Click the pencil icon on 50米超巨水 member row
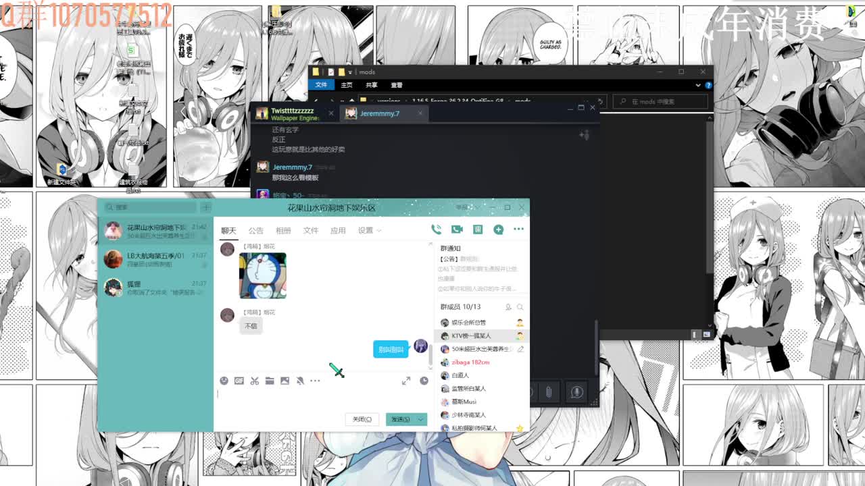Image resolution: width=865 pixels, height=486 pixels. click(x=520, y=349)
